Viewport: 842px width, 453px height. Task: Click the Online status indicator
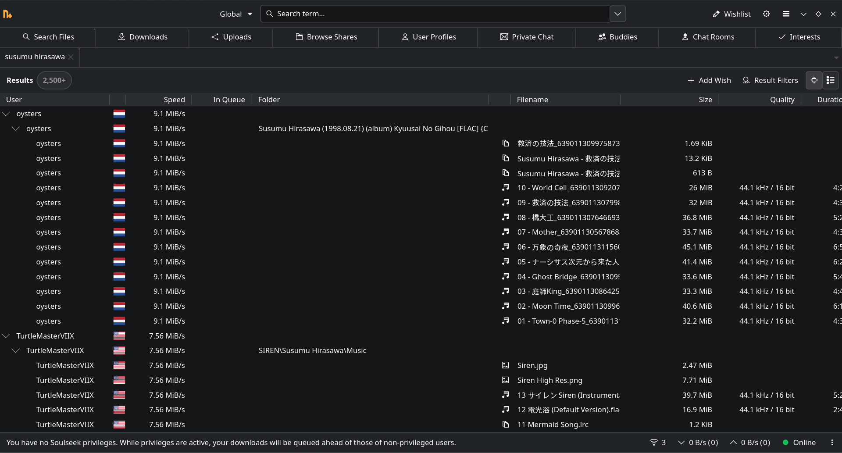(799, 442)
